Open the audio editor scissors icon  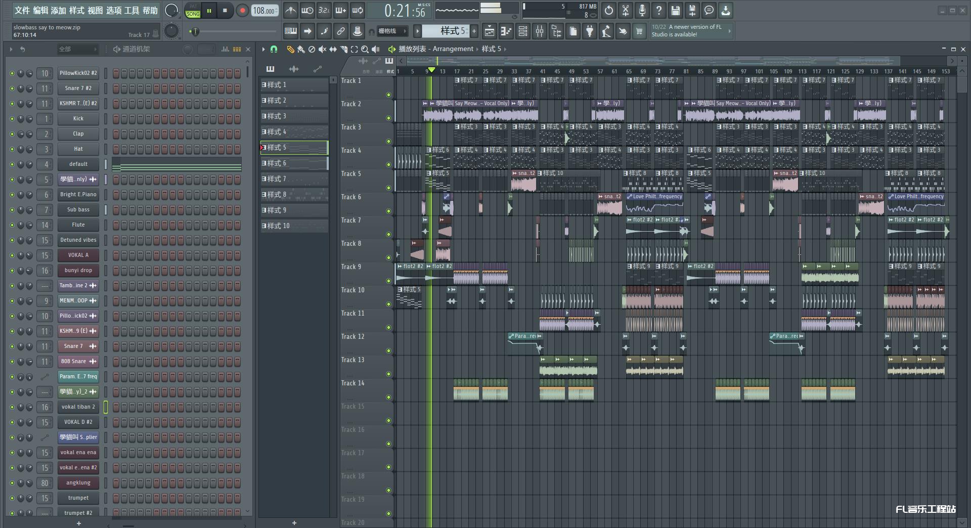(x=626, y=10)
